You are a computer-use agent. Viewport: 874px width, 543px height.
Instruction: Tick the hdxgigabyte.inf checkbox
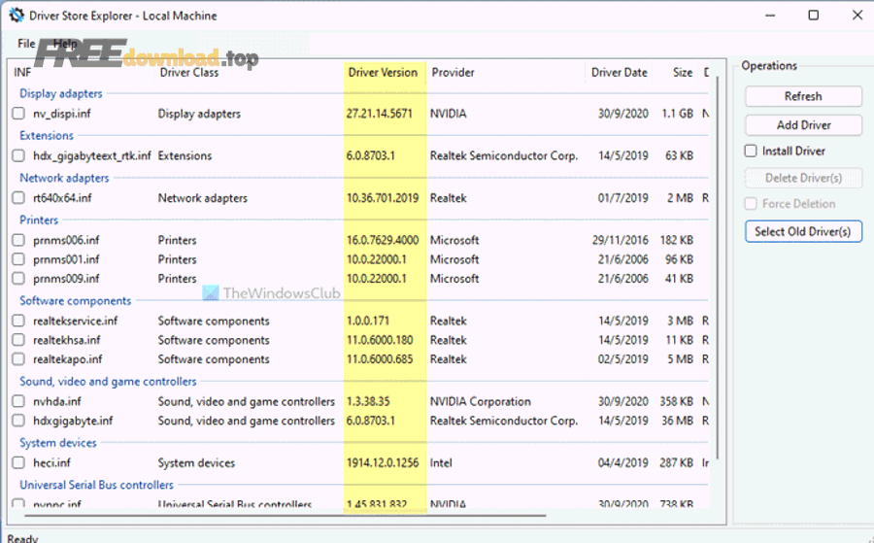[18, 421]
